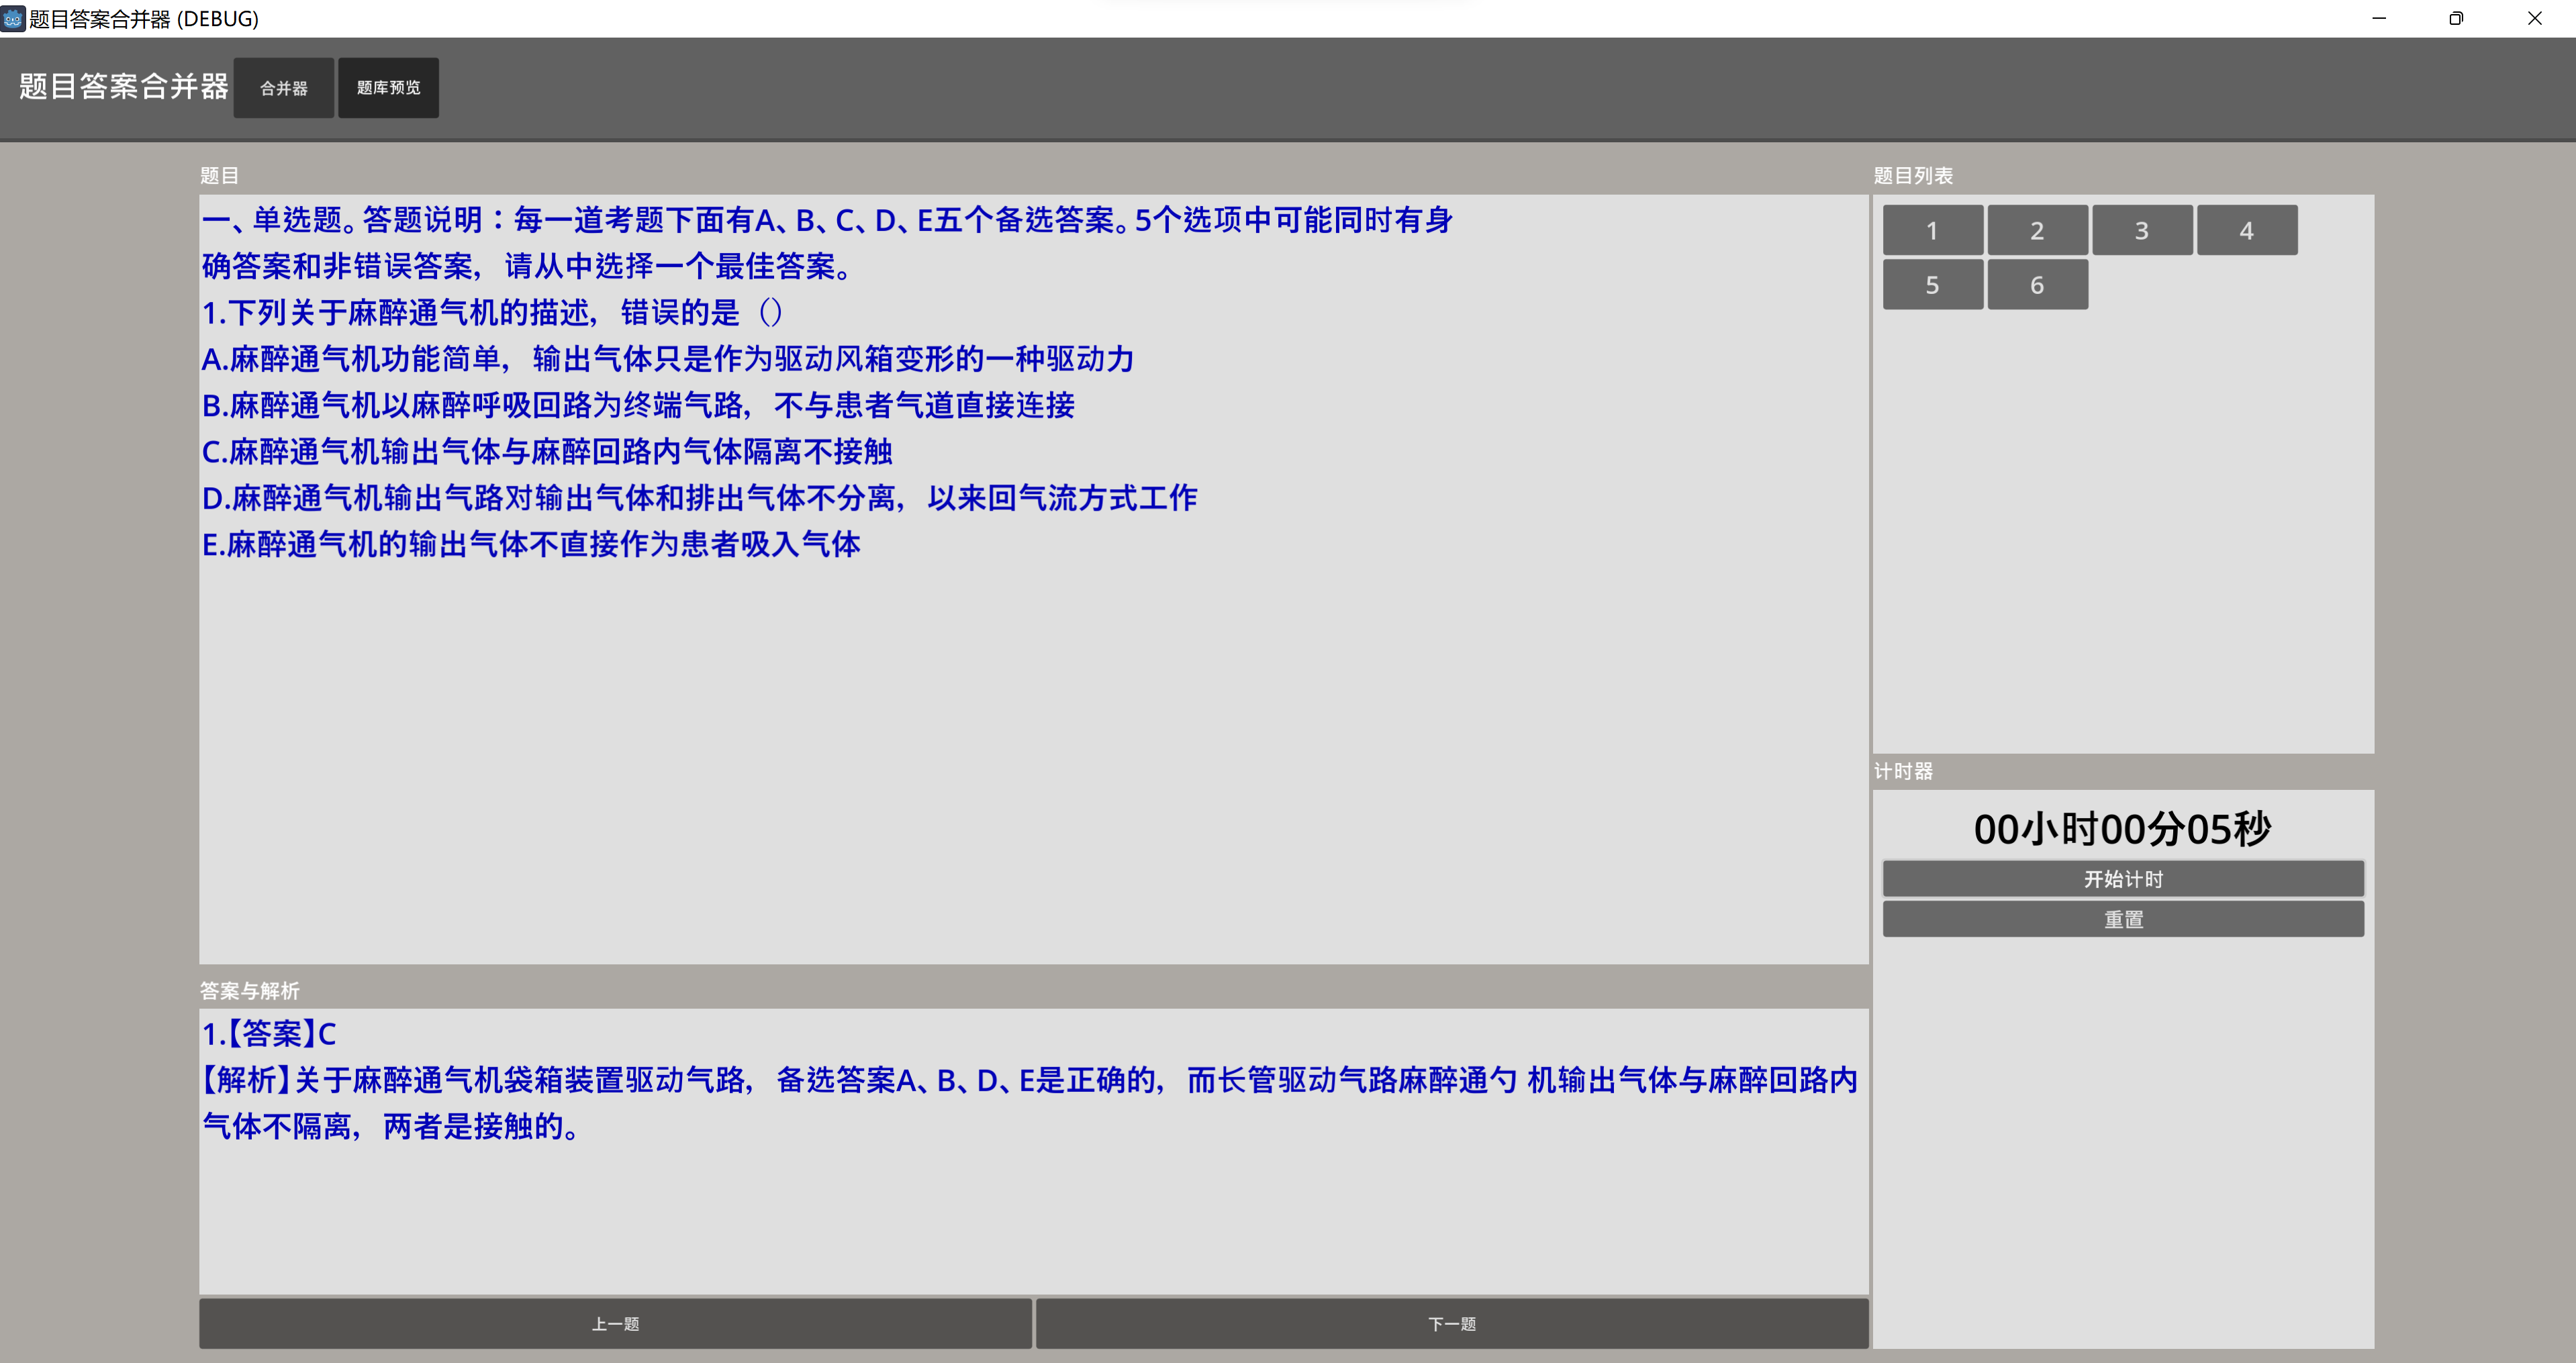This screenshot has width=2576, height=1363.
Task: Click inside the 题目 question text area
Action: pos(1033,750)
